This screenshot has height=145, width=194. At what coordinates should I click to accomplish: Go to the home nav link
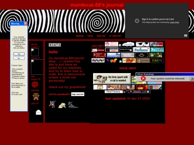(90, 36)
